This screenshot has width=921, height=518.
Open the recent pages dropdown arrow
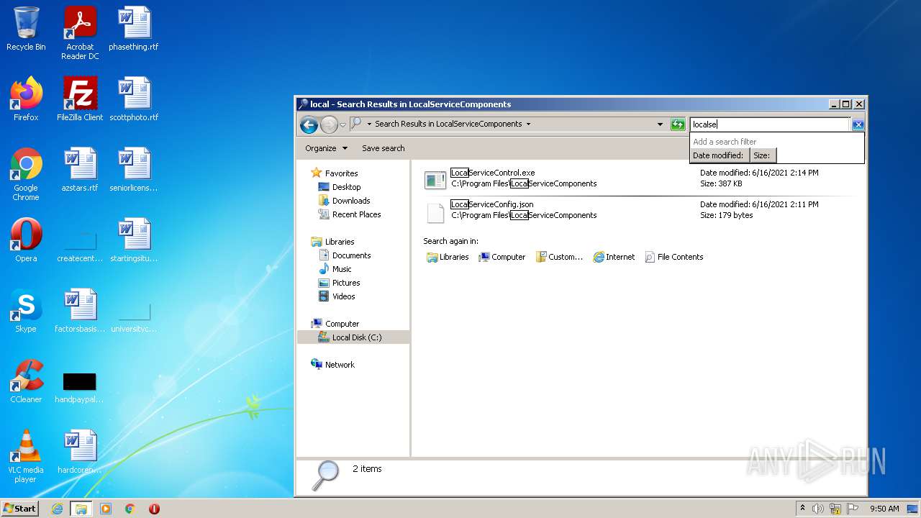(x=343, y=124)
